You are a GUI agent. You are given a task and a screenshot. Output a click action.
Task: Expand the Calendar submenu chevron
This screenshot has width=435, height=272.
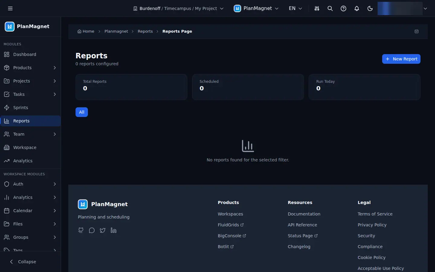[55, 211]
